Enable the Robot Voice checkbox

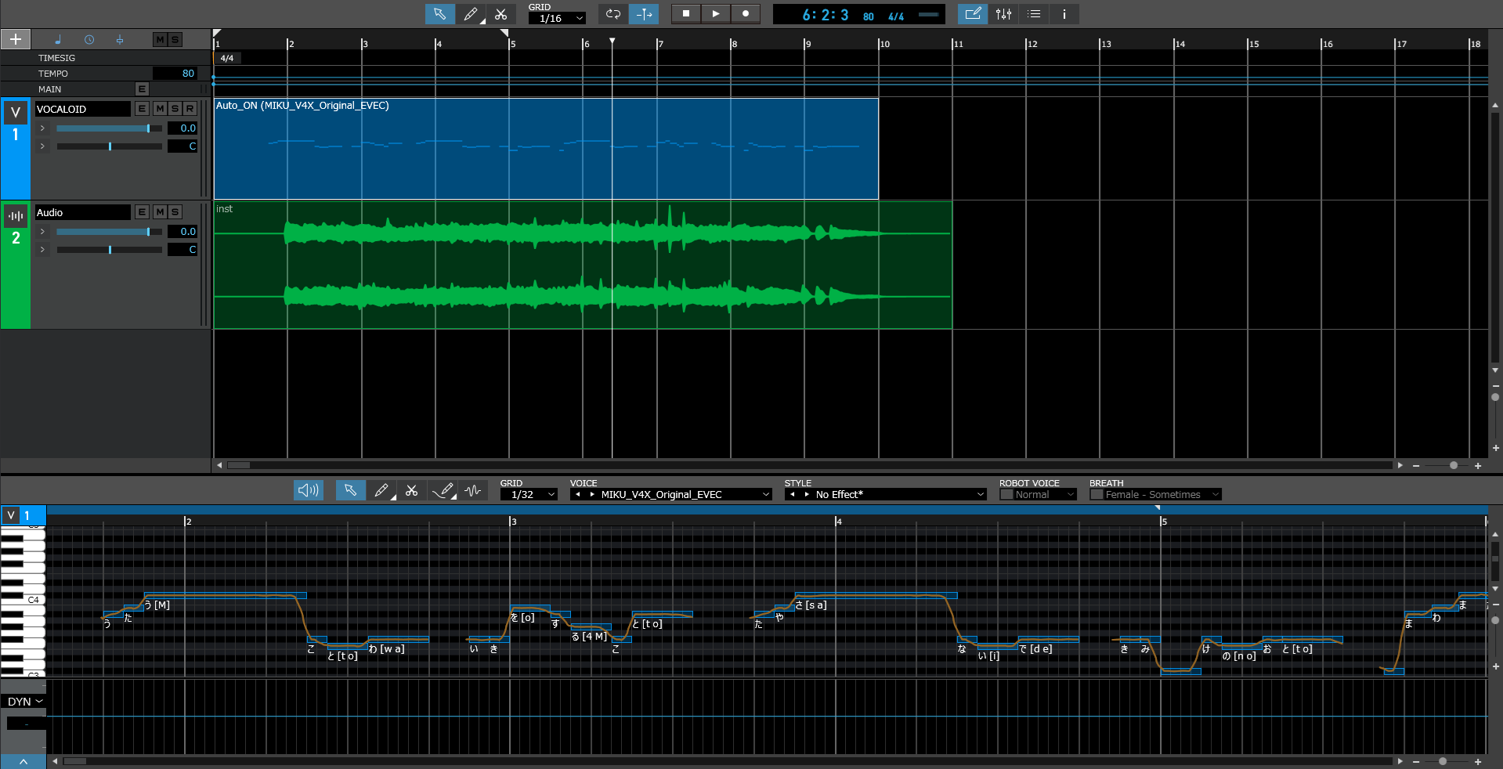click(1006, 495)
